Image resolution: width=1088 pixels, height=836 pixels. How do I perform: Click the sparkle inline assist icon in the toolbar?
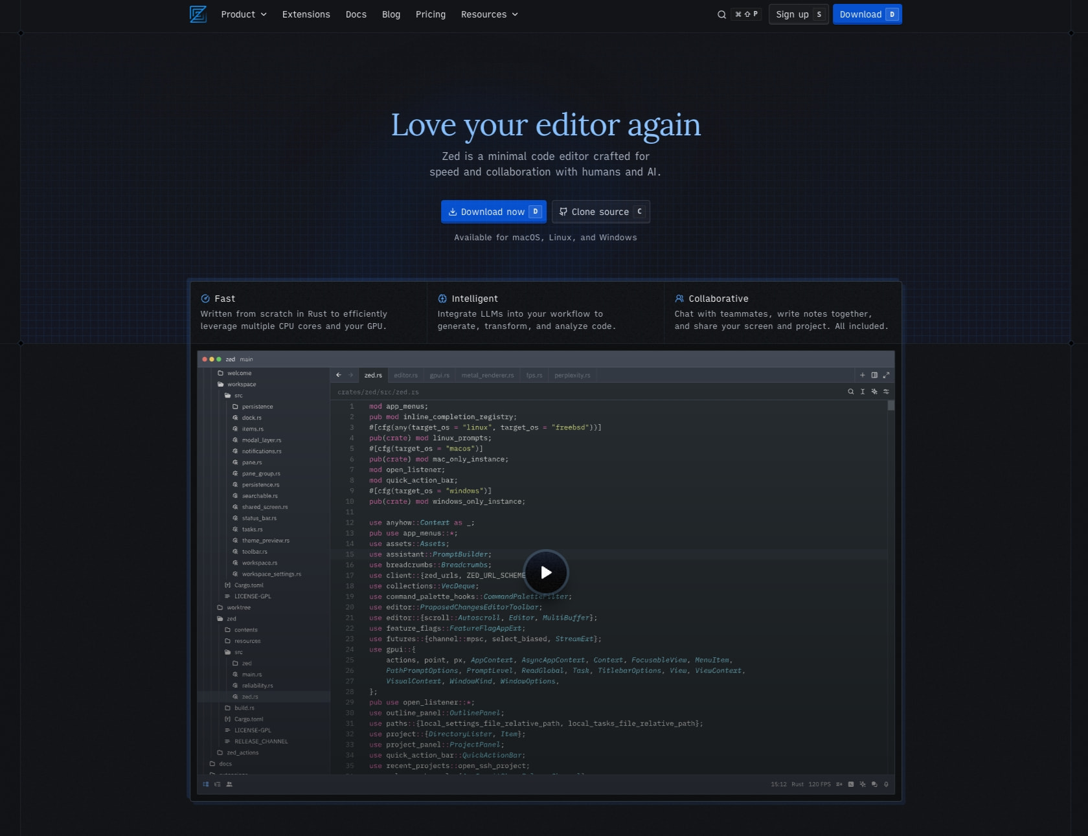[x=874, y=392]
